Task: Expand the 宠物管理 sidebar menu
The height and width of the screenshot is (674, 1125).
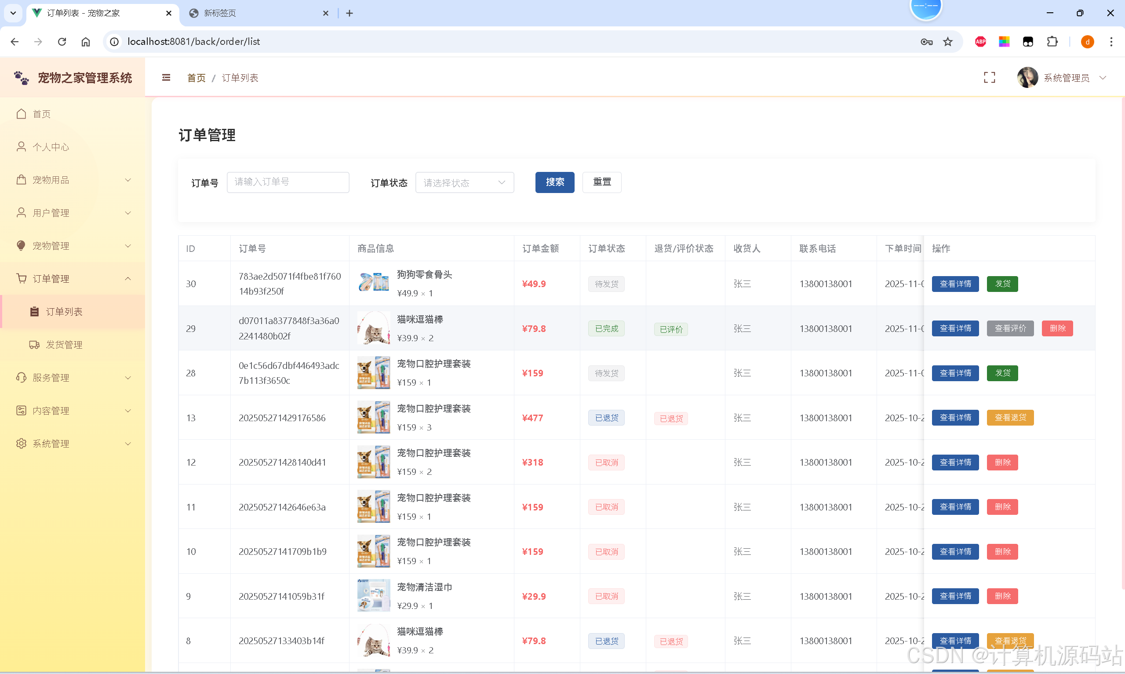Action: click(73, 246)
